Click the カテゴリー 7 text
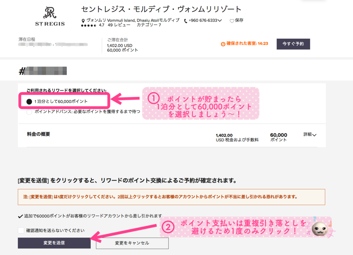 coord(149,25)
